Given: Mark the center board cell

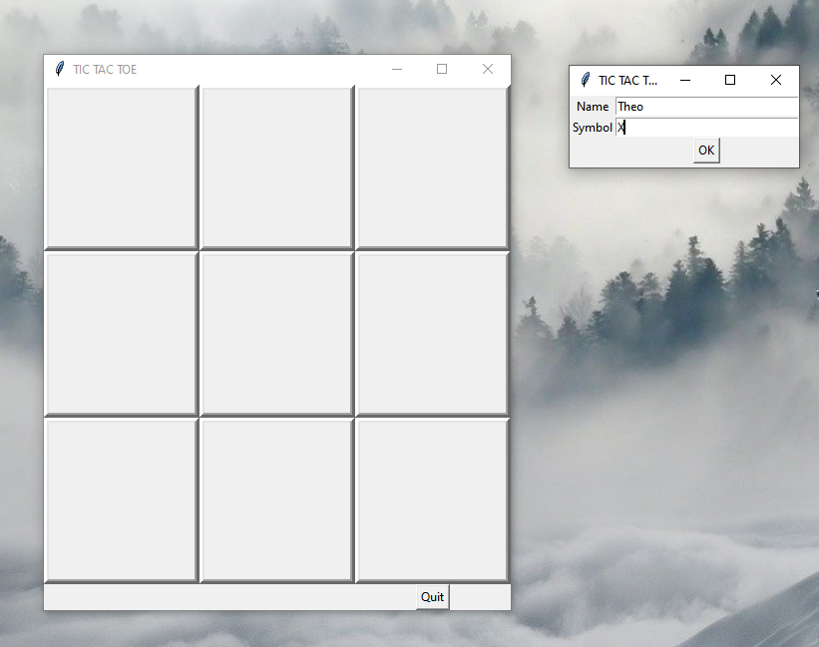Looking at the screenshot, I should (277, 334).
